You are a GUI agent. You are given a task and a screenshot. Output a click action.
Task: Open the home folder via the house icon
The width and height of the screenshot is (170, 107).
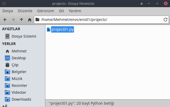click(x=30, y=20)
